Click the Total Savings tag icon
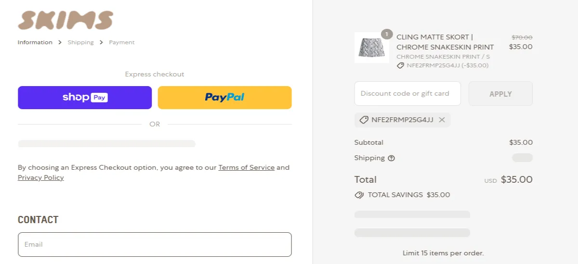 [x=359, y=195]
